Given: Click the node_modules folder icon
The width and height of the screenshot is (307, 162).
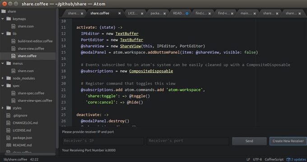Looking at the screenshot, I should point(9,78).
